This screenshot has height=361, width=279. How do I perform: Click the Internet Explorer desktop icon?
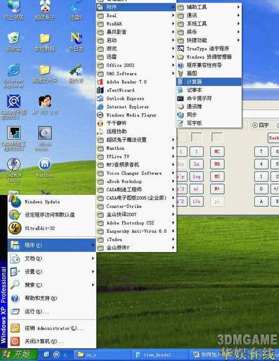14,76
